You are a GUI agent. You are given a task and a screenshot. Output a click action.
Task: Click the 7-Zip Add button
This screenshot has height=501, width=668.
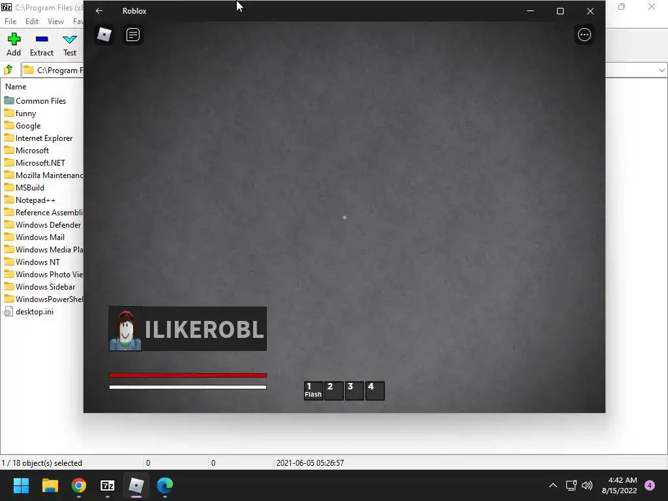click(x=14, y=45)
